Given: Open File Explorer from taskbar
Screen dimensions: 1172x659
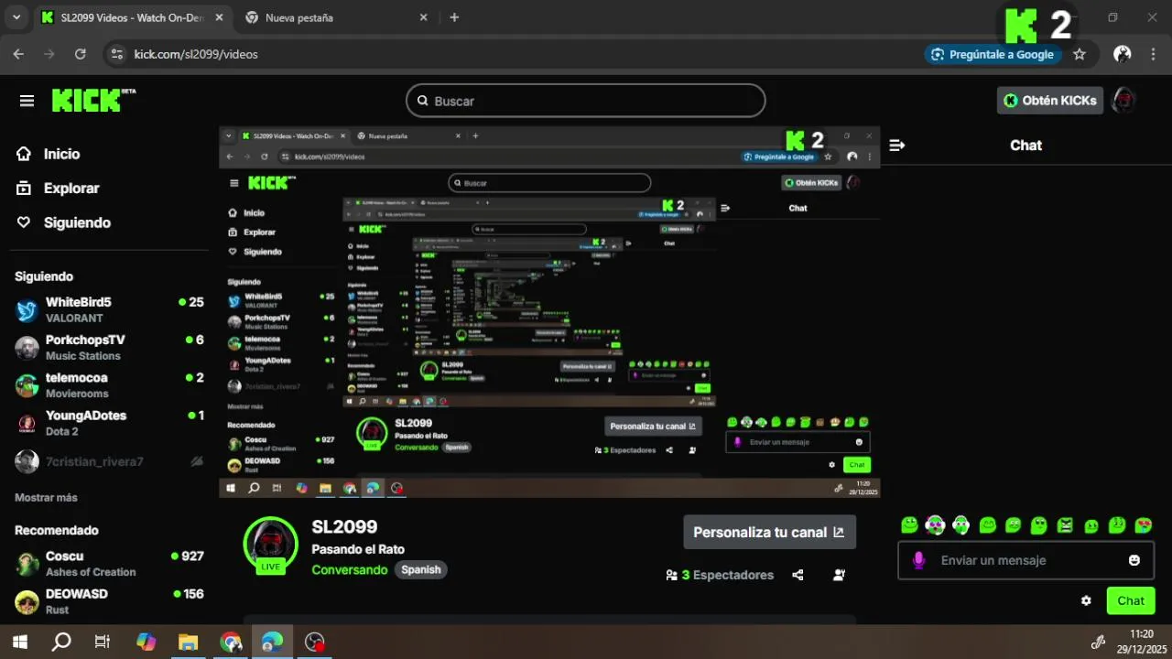Looking at the screenshot, I should 188,642.
